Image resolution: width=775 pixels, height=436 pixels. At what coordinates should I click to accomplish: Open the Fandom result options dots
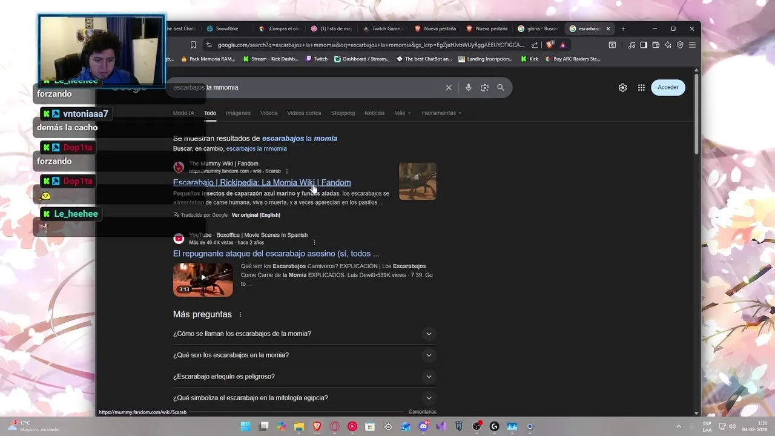coord(287,171)
